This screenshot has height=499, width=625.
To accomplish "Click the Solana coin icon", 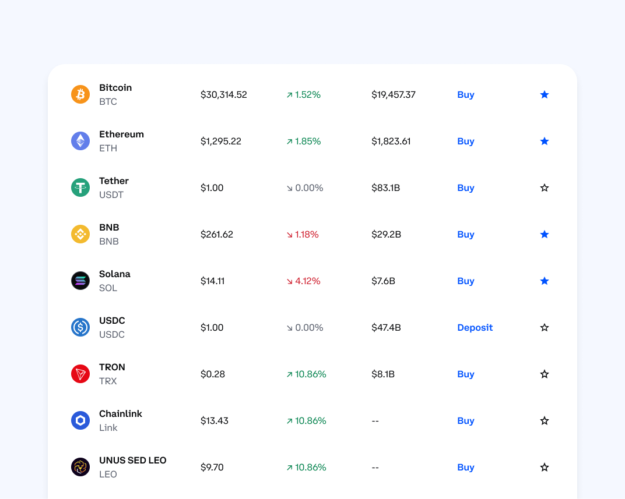I will click(x=80, y=281).
